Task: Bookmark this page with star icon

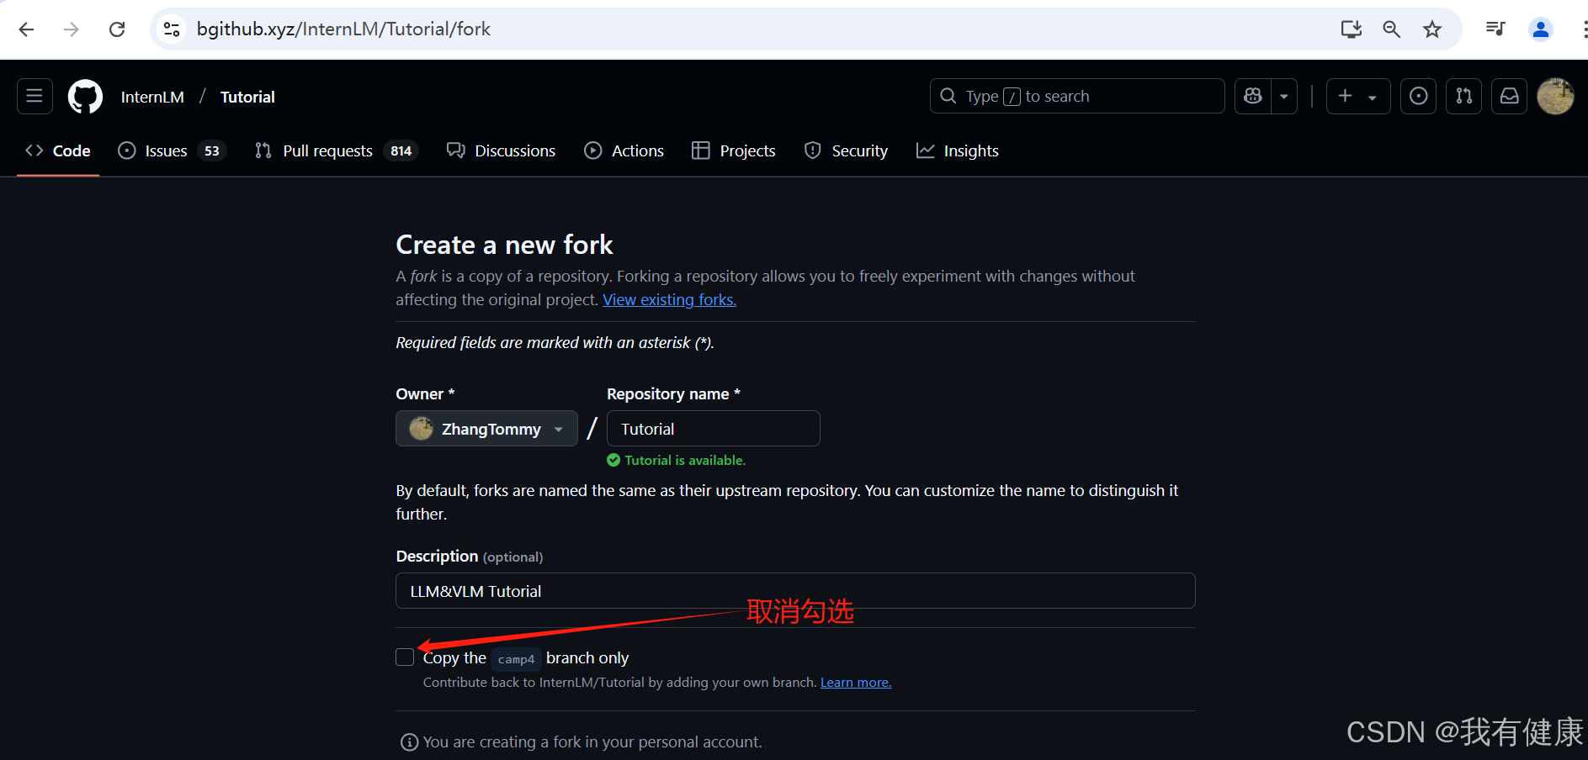Action: 1432,29
